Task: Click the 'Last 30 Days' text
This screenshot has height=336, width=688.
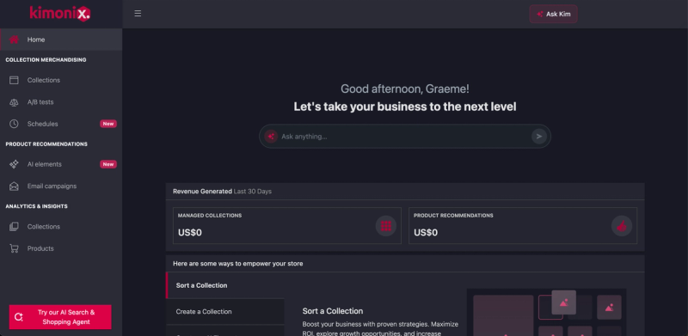Action: tap(253, 192)
